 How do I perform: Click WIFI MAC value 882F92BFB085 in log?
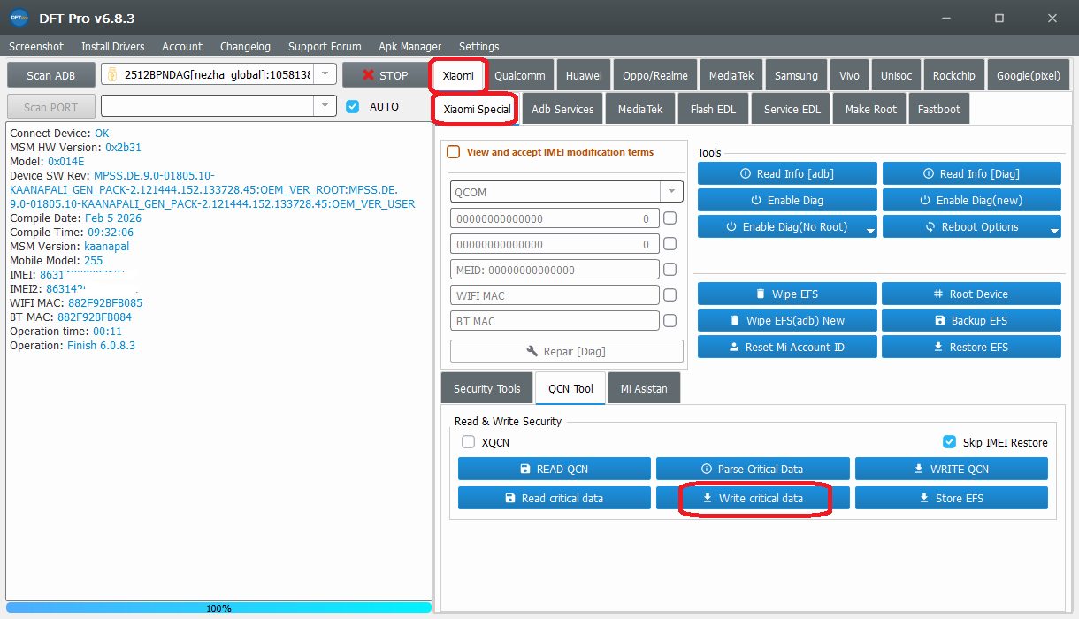pos(104,302)
